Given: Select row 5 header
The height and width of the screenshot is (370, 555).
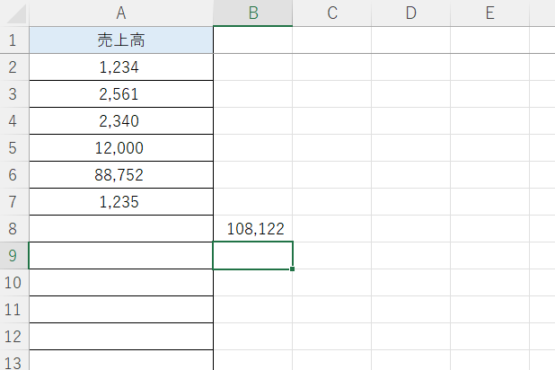Looking at the screenshot, I should (x=14, y=148).
